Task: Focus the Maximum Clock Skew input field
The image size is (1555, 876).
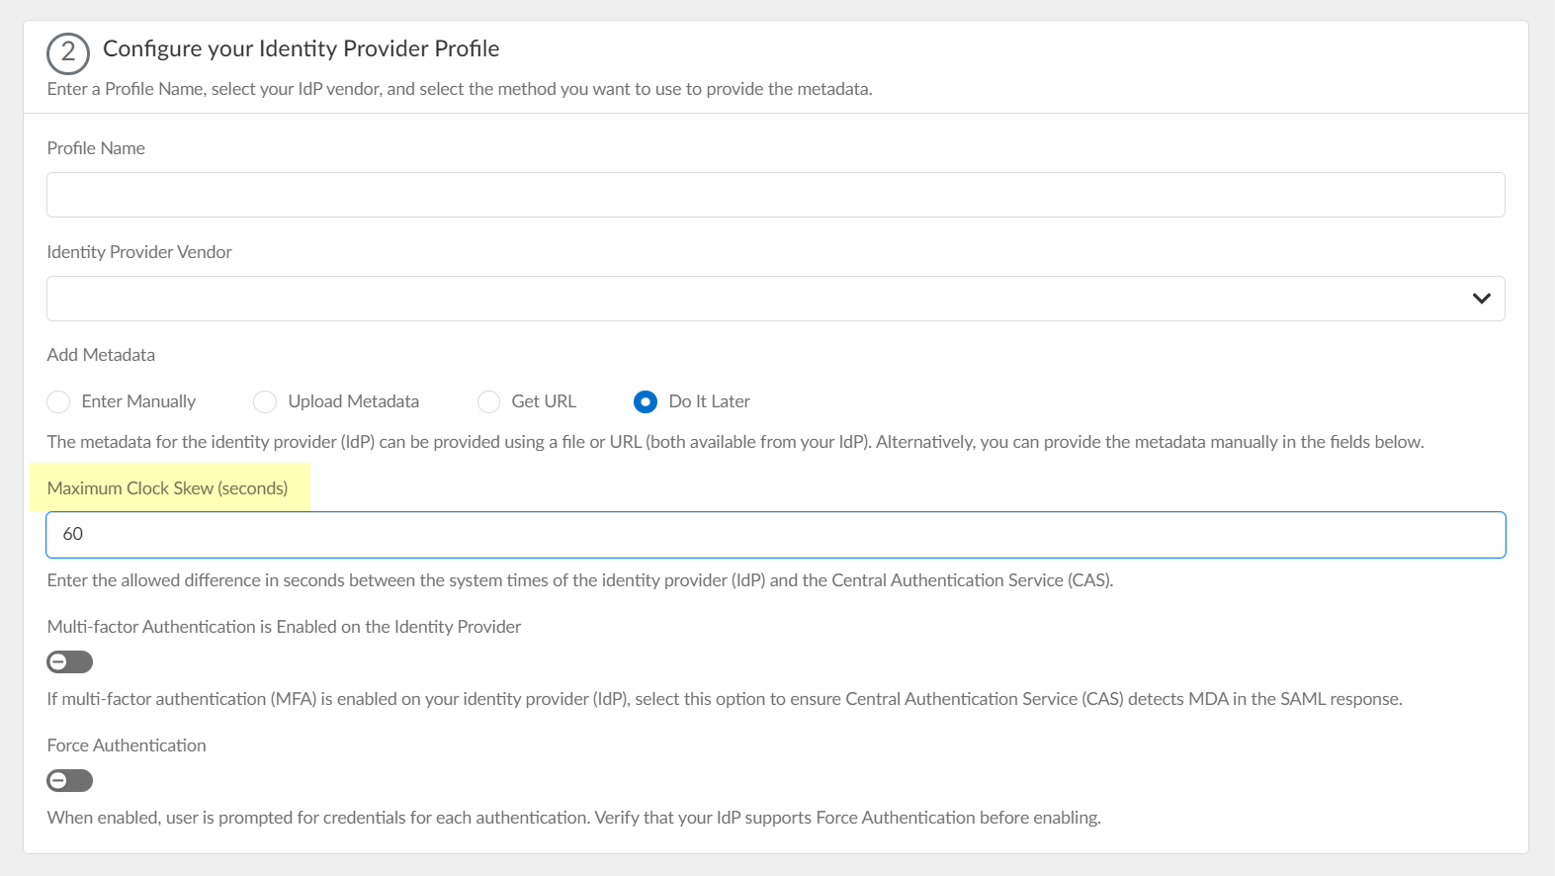Action: [775, 535]
